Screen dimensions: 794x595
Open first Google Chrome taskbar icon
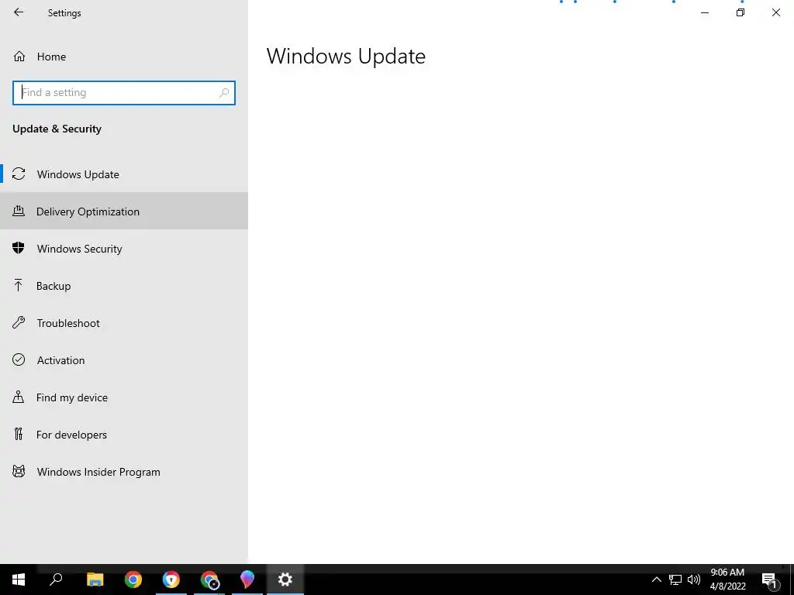tap(133, 580)
